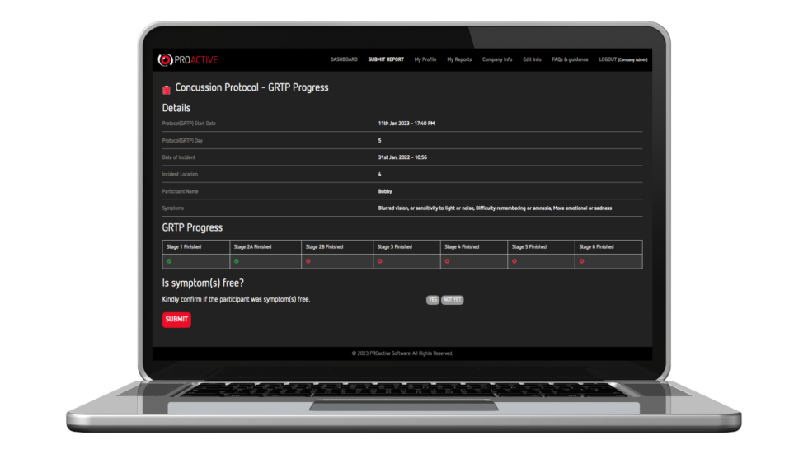The height and width of the screenshot is (454, 808).
Task: Click the red Stage 4 Finished status icon
Action: [448, 261]
